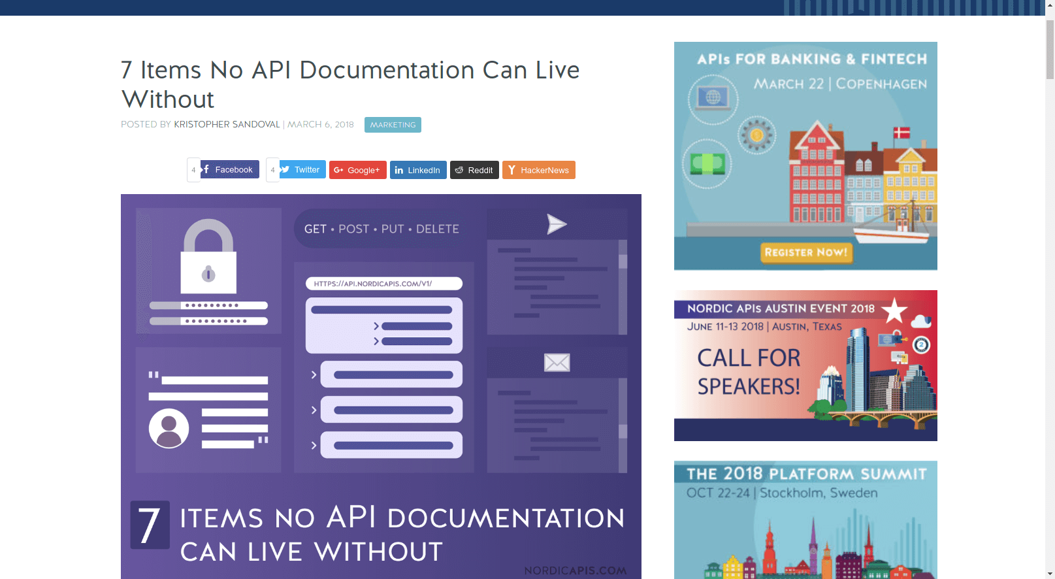This screenshot has height=579, width=1055.
Task: Open the 2018 Platform Summit banner
Action: 805,520
